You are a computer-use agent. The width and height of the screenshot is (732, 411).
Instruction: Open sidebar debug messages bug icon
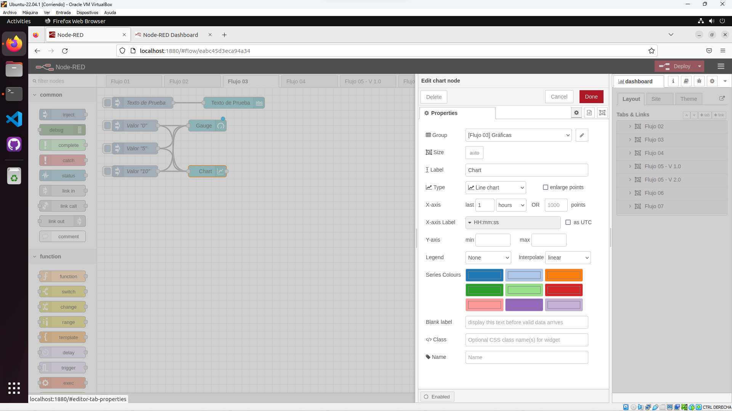click(699, 81)
